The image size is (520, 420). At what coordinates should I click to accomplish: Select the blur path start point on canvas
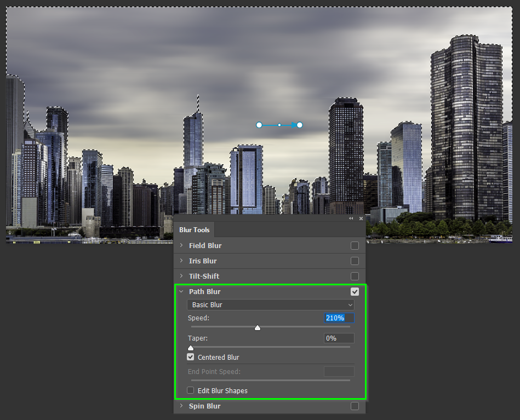coord(259,125)
